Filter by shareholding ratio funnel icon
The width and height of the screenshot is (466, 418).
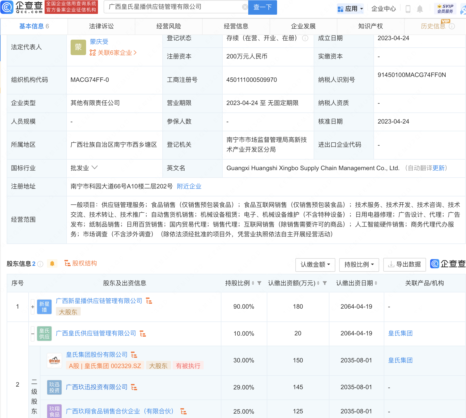(x=259, y=283)
